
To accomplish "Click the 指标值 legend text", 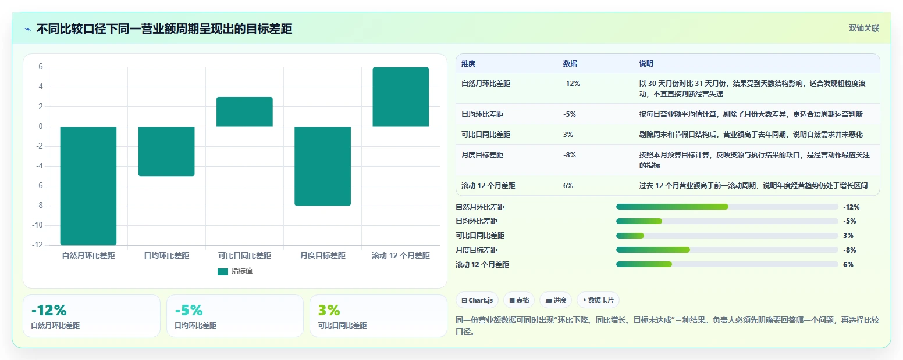I will 242,271.
